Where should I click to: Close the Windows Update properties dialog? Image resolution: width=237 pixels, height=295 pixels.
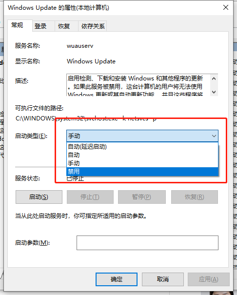226,7
